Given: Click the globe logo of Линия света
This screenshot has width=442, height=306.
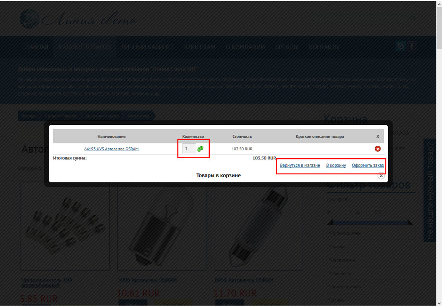Looking at the screenshot, I should point(29,19).
